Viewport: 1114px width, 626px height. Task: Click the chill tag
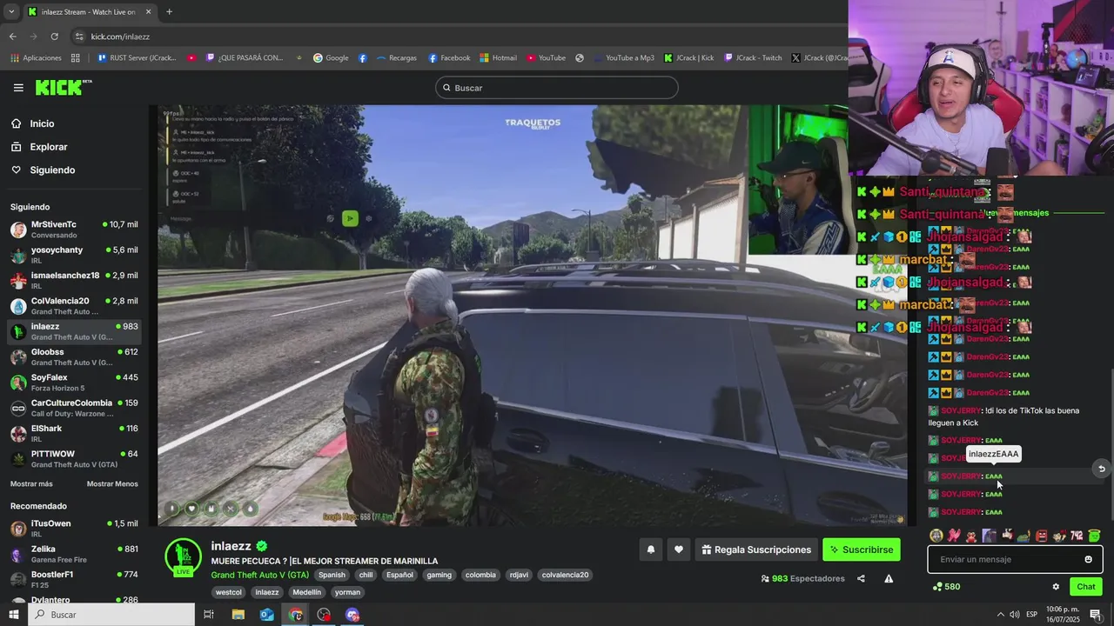pos(366,575)
